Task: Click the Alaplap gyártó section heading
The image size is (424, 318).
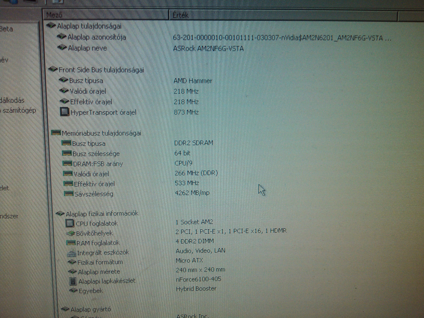Action: (91, 309)
